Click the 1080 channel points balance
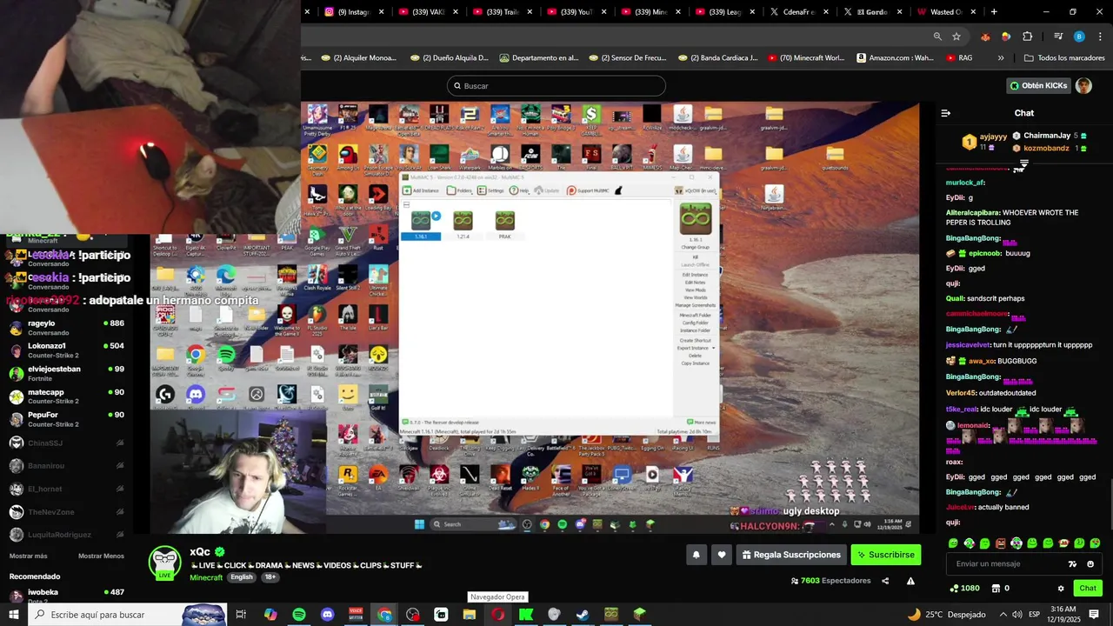This screenshot has width=1113, height=626. click(x=965, y=589)
